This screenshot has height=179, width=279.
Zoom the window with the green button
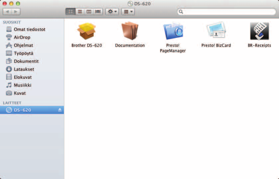click(x=18, y=4)
